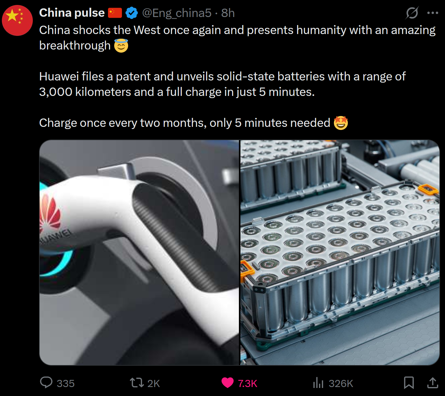Click the blue verified badge
This screenshot has height=396, width=445.
pyautogui.click(x=132, y=13)
